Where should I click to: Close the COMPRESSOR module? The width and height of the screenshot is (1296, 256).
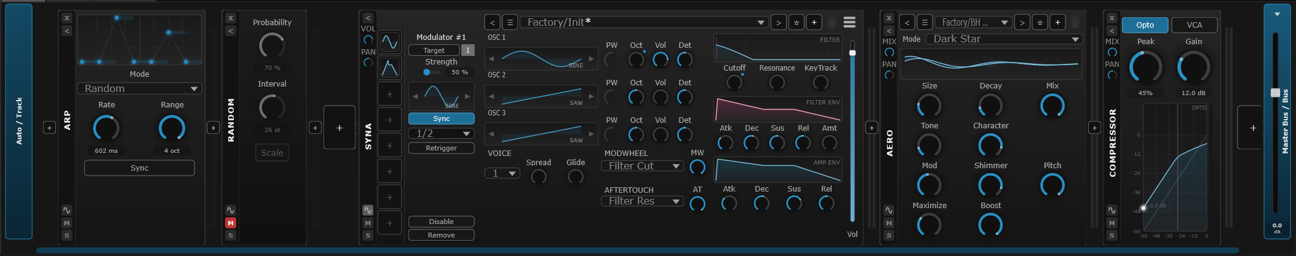1111,18
